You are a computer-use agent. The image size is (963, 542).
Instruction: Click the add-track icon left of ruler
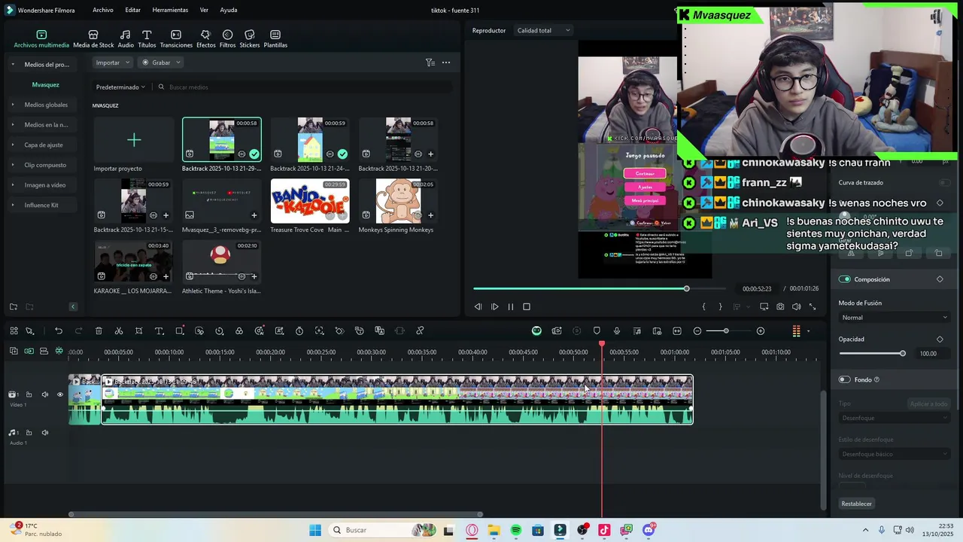(14, 351)
